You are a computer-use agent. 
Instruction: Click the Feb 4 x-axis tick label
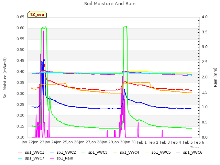[x=176, y=142]
